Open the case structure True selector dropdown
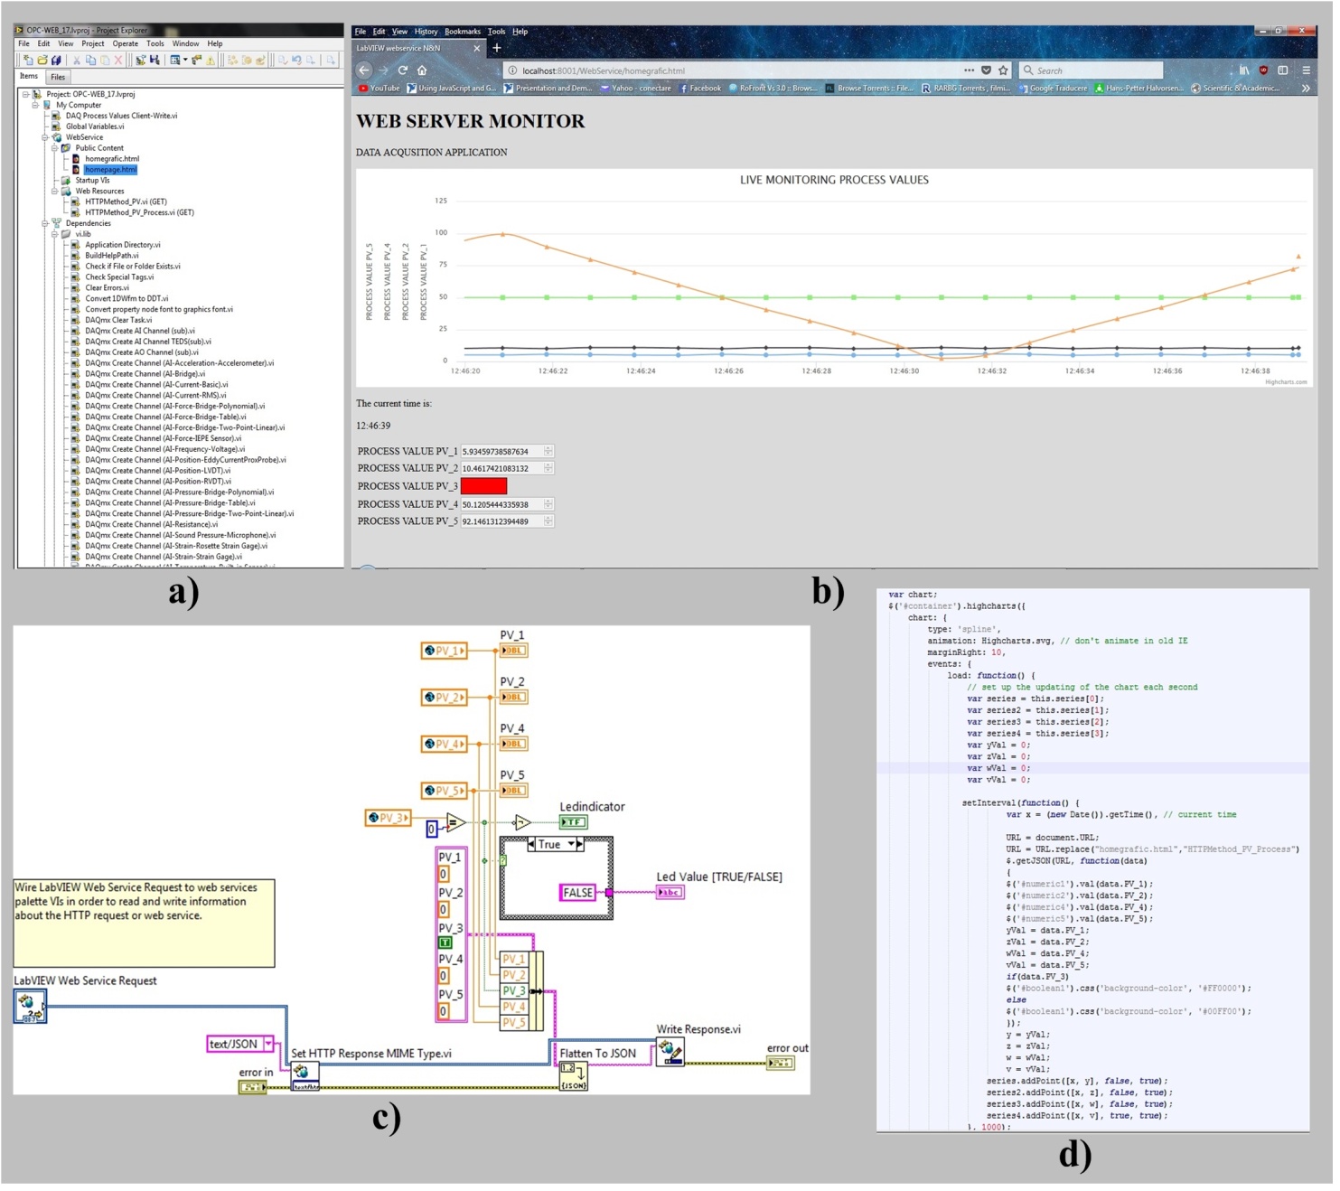The height and width of the screenshot is (1191, 1340). point(572,844)
